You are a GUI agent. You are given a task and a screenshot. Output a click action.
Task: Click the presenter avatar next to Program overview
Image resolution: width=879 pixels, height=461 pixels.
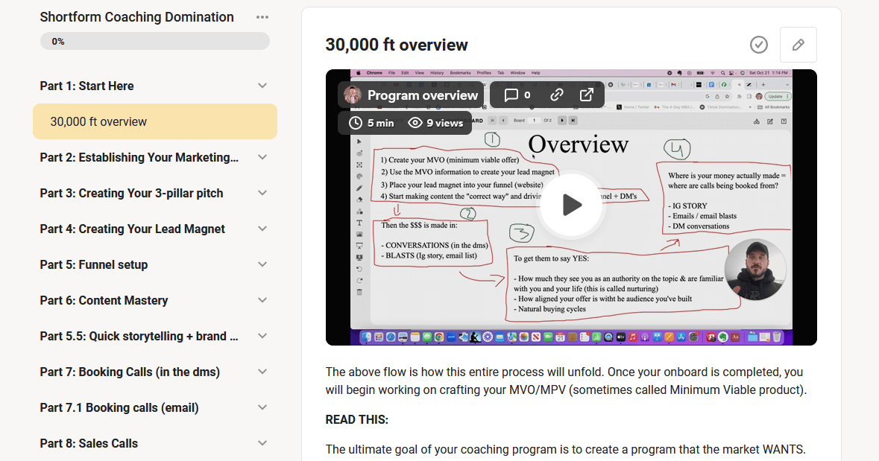[x=353, y=95]
